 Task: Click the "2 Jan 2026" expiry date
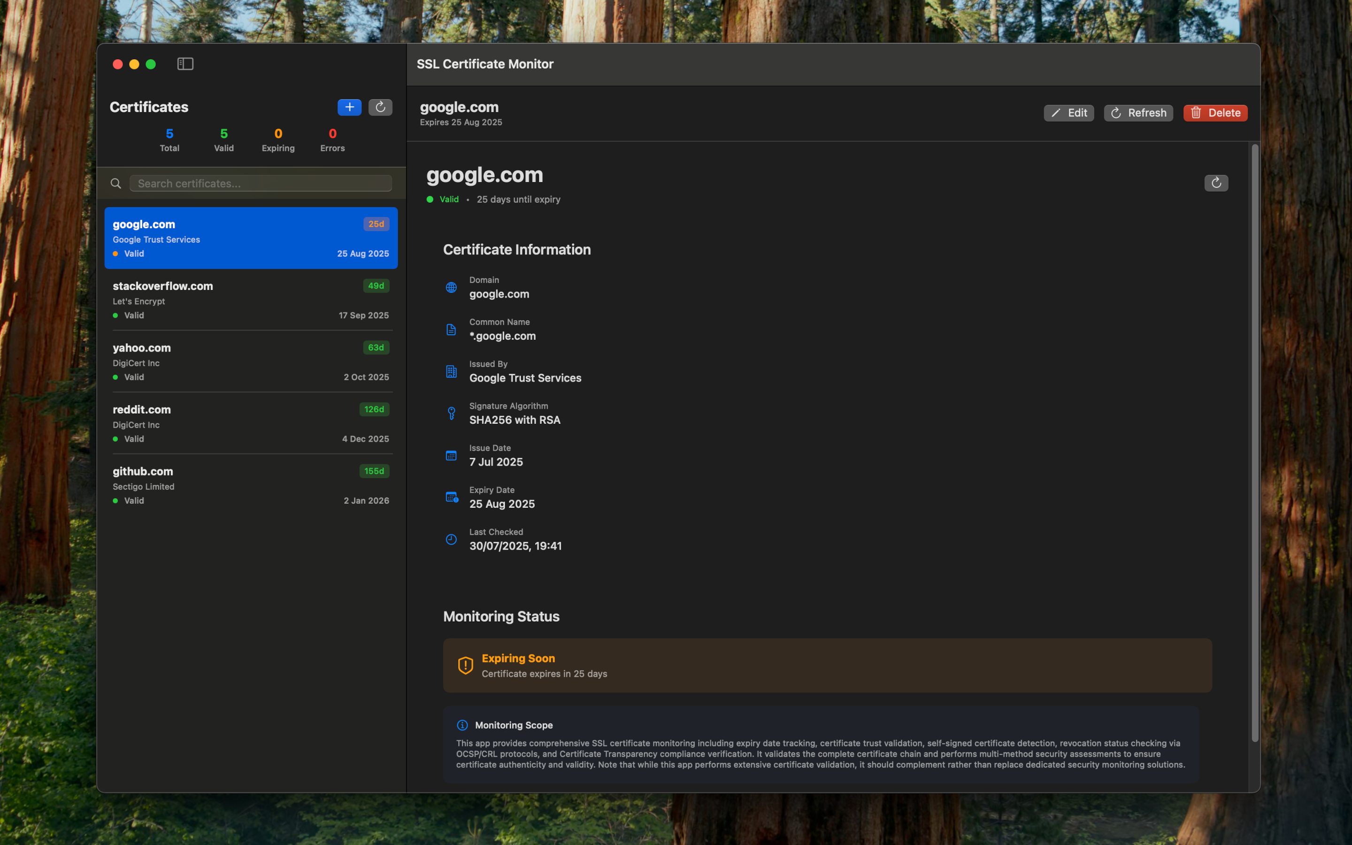[367, 501]
